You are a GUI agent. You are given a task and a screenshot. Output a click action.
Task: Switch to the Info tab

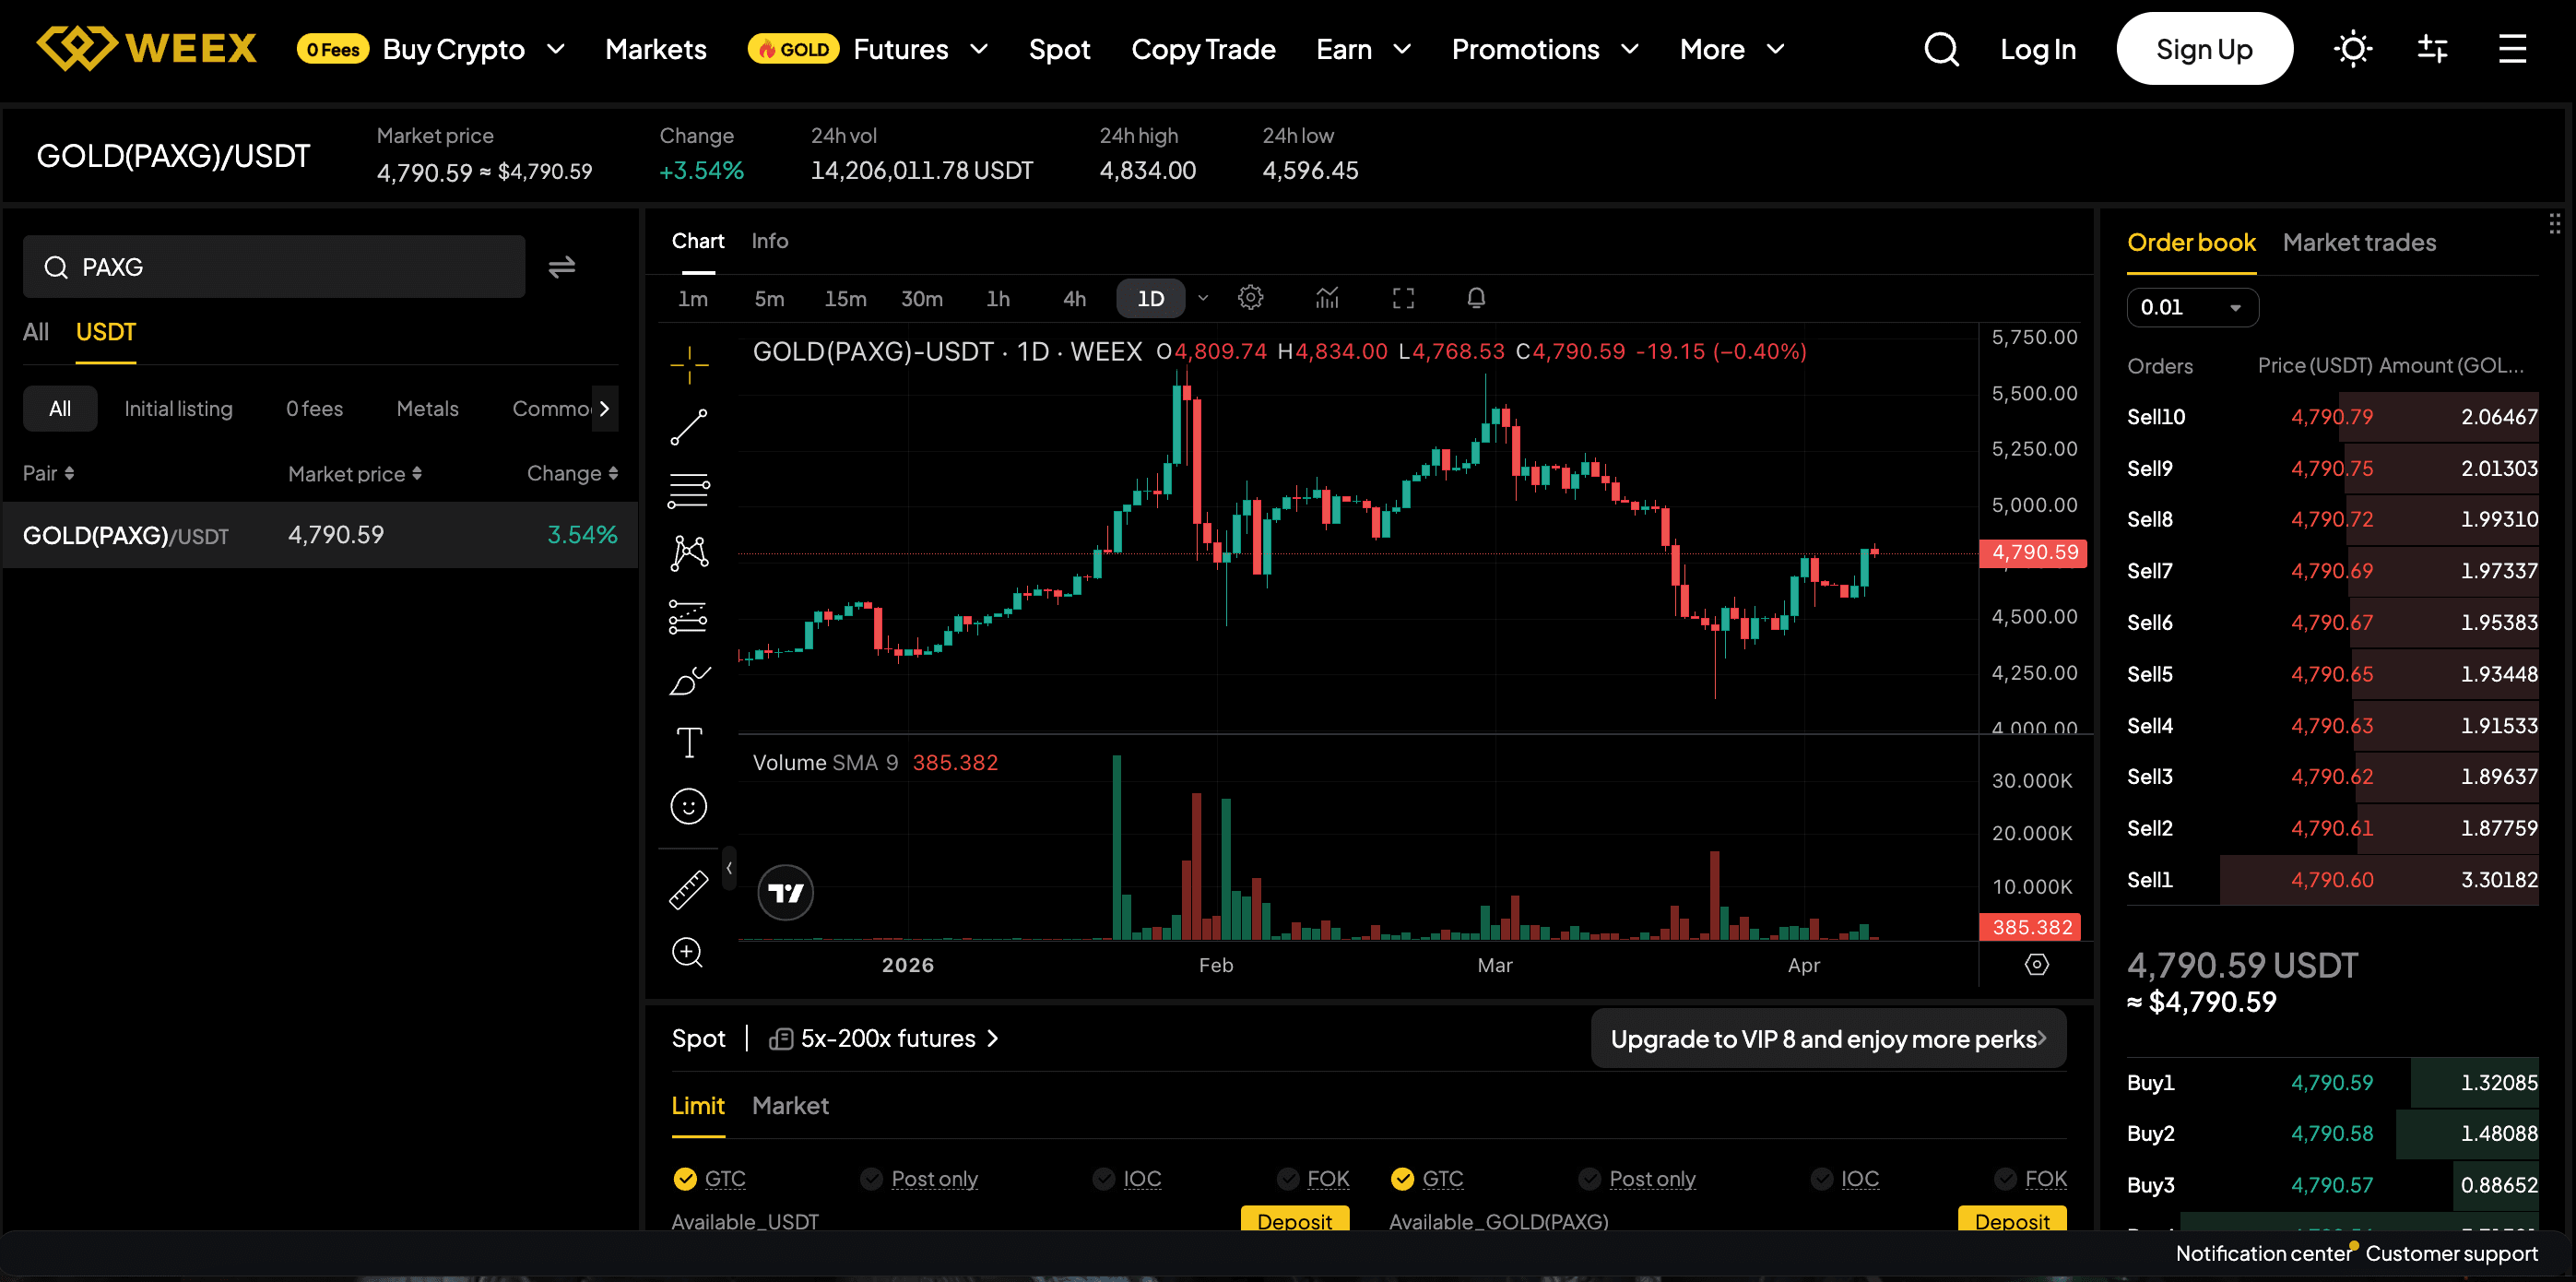click(769, 241)
